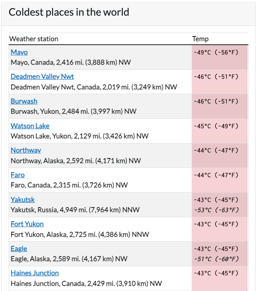Image resolution: width=257 pixels, height=291 pixels.
Task: Open the Burwash station link
Action: tap(24, 101)
